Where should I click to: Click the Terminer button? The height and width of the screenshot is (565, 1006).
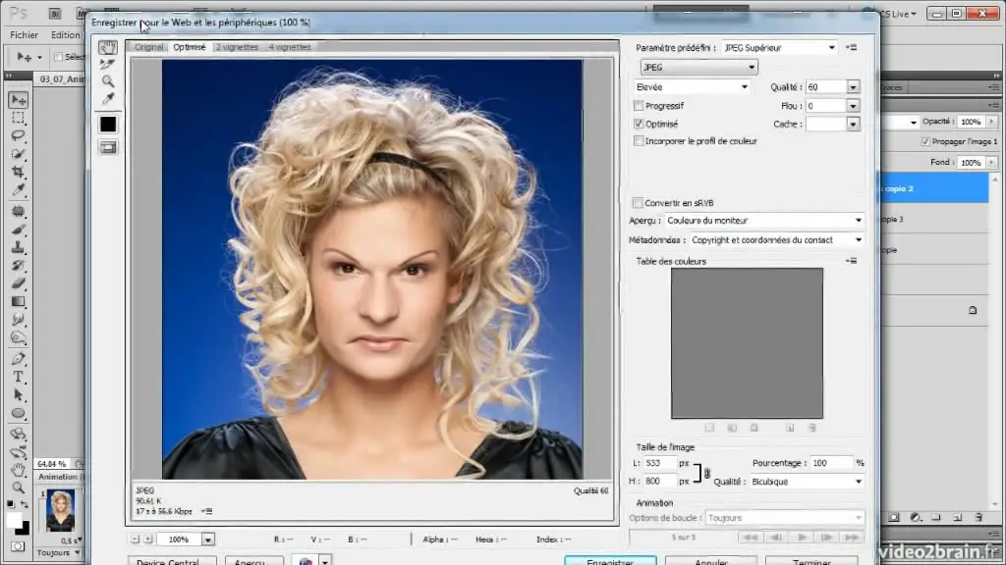pyautogui.click(x=811, y=561)
